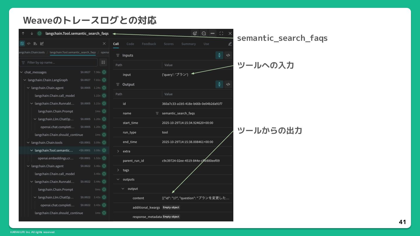Select langchain.Chain.call_model row taking 3.45s
The width and height of the screenshot is (420, 236).
click(x=64, y=174)
